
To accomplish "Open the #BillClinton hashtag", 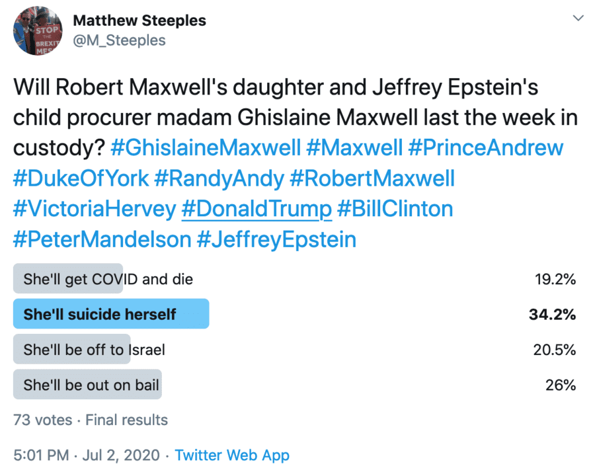I will 395,209.
